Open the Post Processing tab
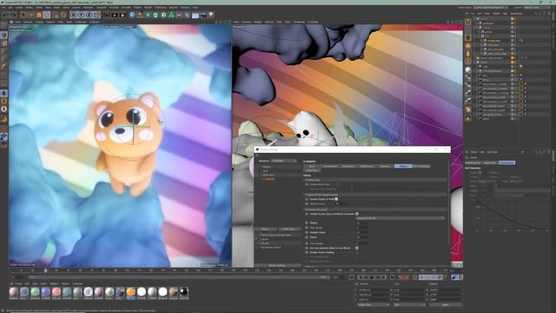 click(x=421, y=166)
